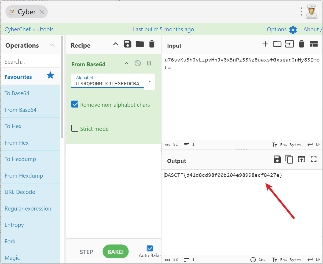Viewport: 323px width, 264px height.
Task: Clear the recipe with the trash icon
Action: coord(152,44)
